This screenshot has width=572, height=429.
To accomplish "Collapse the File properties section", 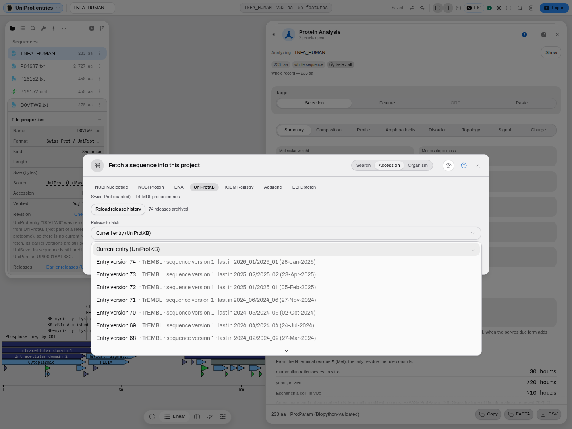I will pos(100,120).
